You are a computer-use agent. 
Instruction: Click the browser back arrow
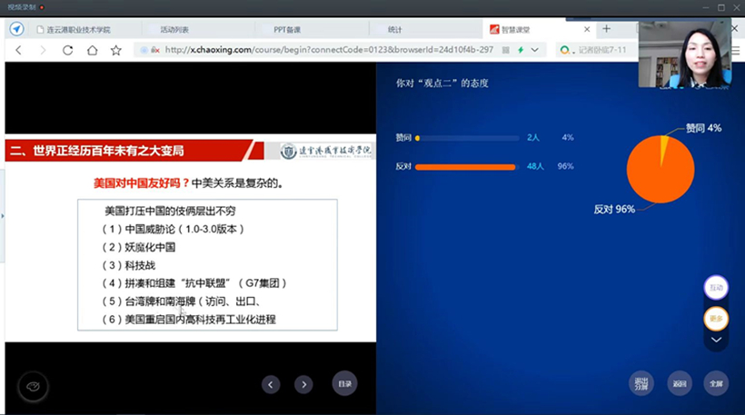point(19,50)
